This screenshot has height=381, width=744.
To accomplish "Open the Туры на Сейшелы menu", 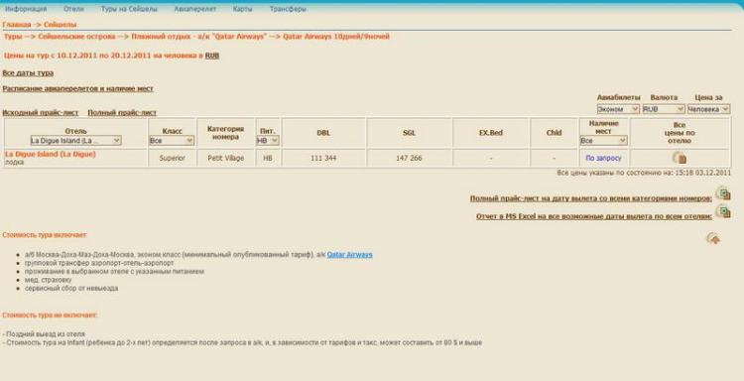I will (129, 9).
